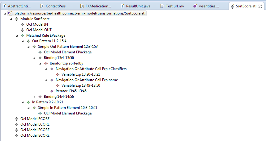Select Ocl Model IN row

pyautogui.click(x=37, y=24)
